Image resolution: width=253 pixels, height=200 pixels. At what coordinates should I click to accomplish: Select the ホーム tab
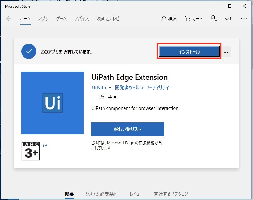tap(25, 19)
